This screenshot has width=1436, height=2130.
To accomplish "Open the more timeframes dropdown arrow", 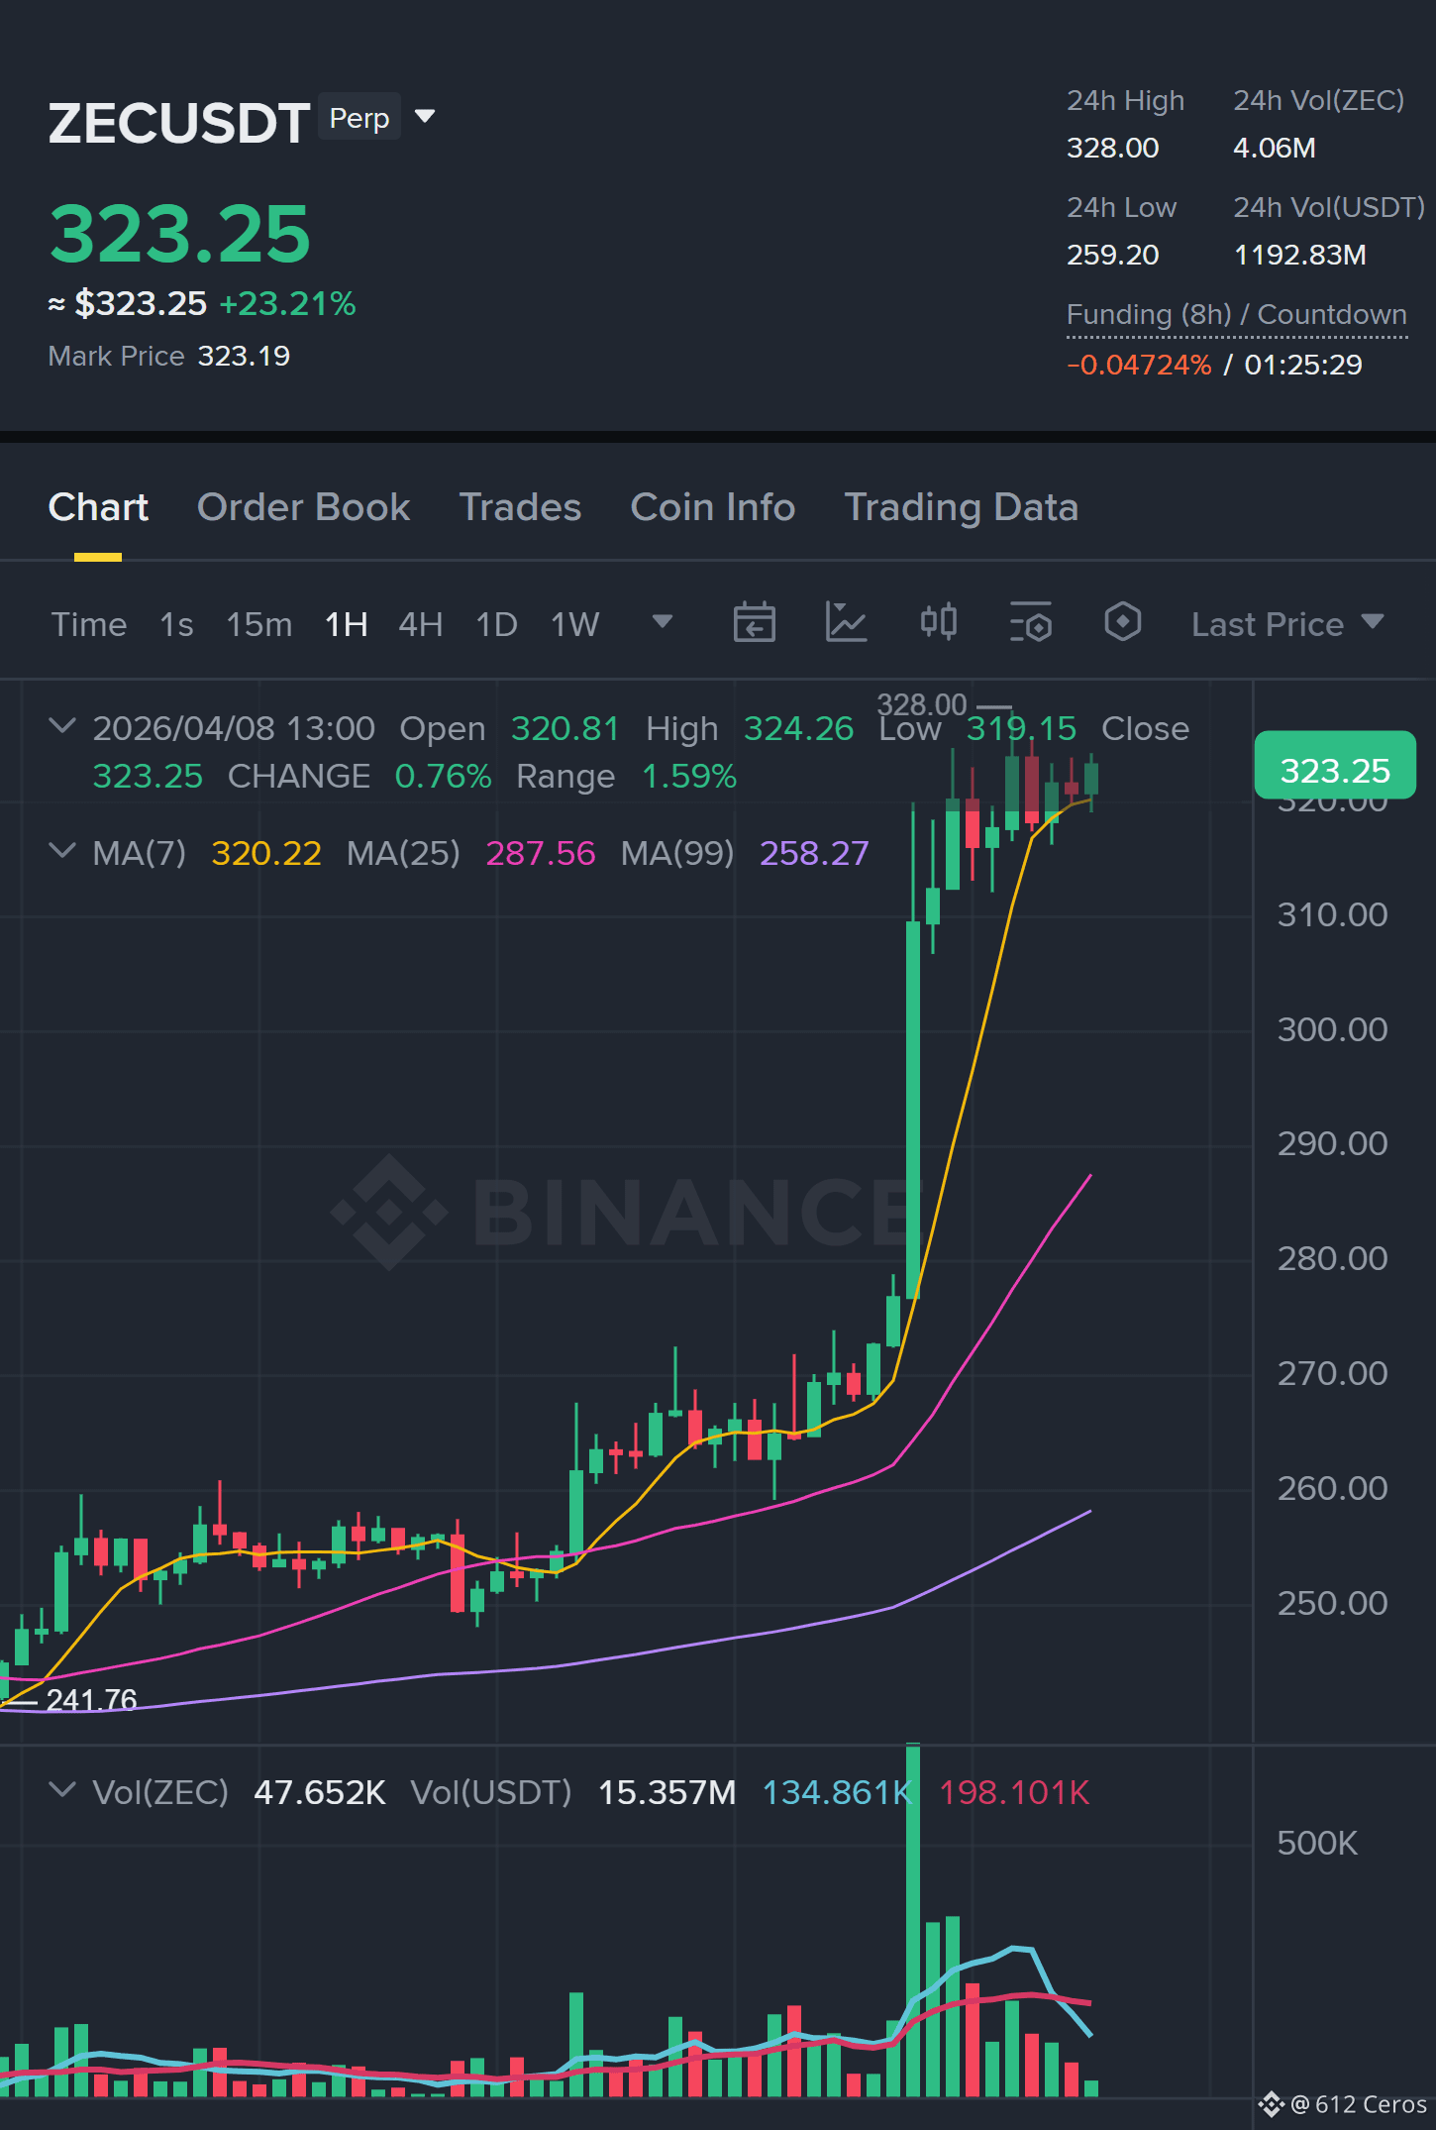I will [x=663, y=622].
